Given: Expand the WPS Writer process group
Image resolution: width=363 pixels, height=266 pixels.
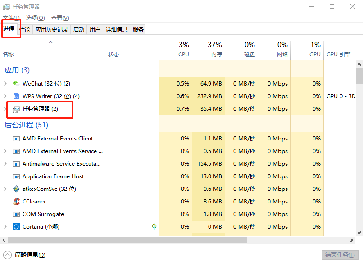Looking at the screenshot, I should [x=5, y=96].
